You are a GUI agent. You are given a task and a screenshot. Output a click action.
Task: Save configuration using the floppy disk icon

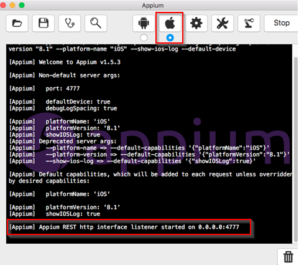point(44,23)
